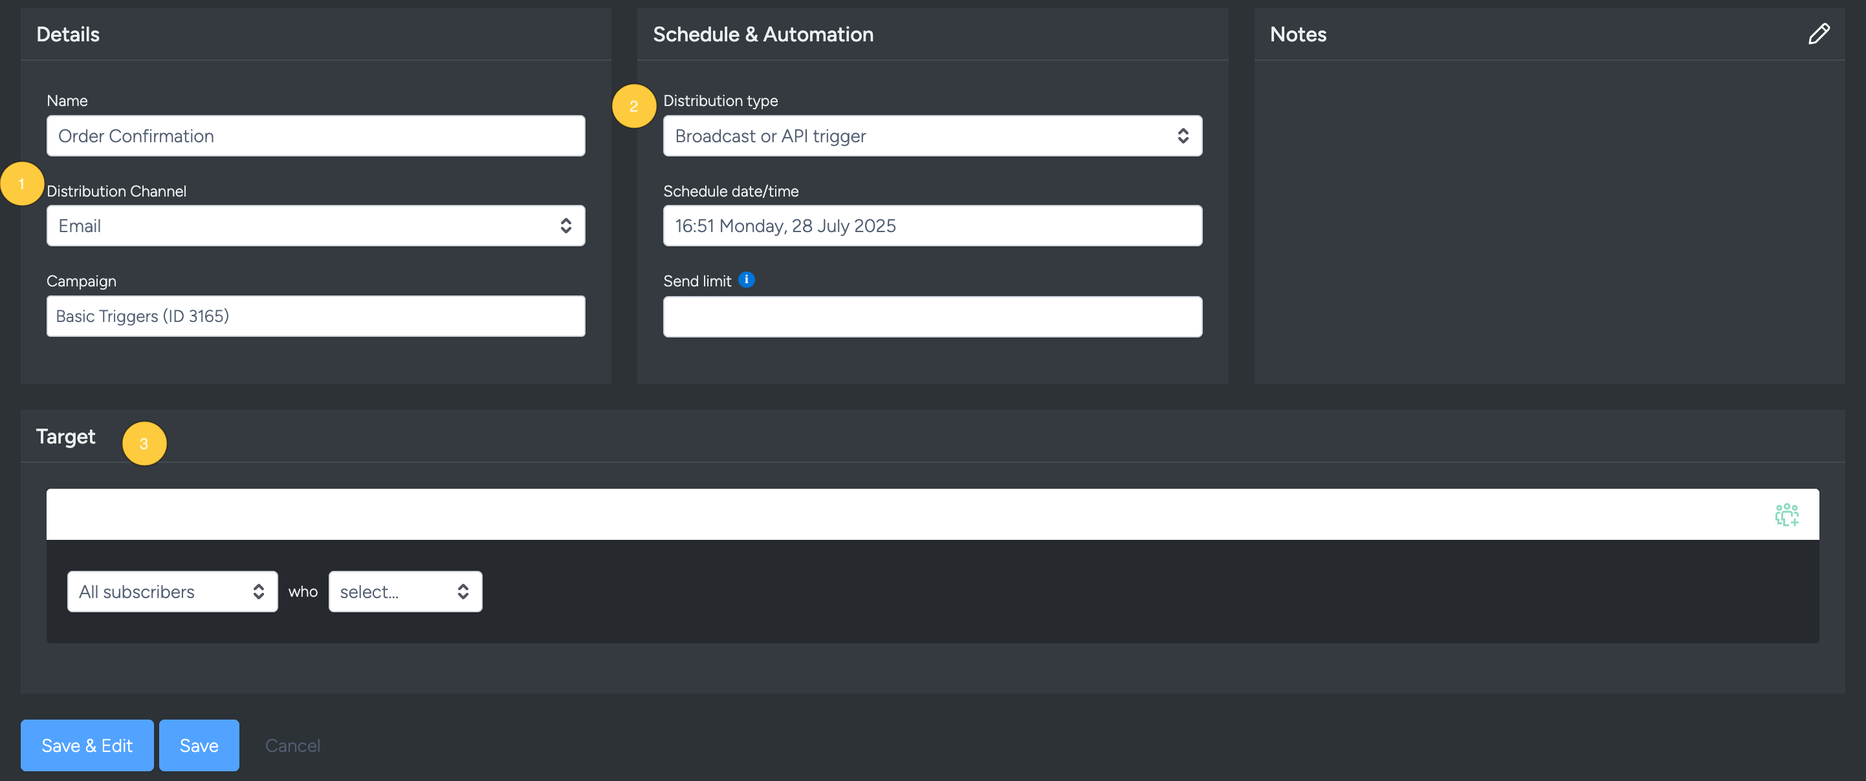Click the Details panel header
Image resolution: width=1866 pixels, height=781 pixels.
click(x=68, y=33)
